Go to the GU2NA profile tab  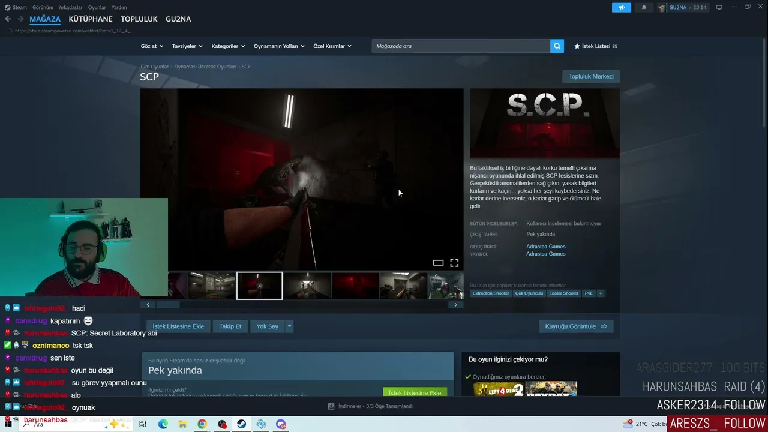(x=178, y=19)
